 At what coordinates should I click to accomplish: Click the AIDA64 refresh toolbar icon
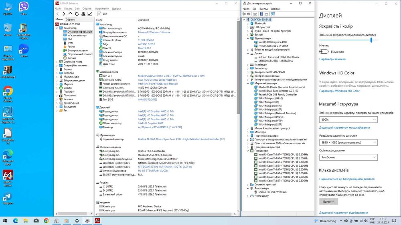[77, 14]
